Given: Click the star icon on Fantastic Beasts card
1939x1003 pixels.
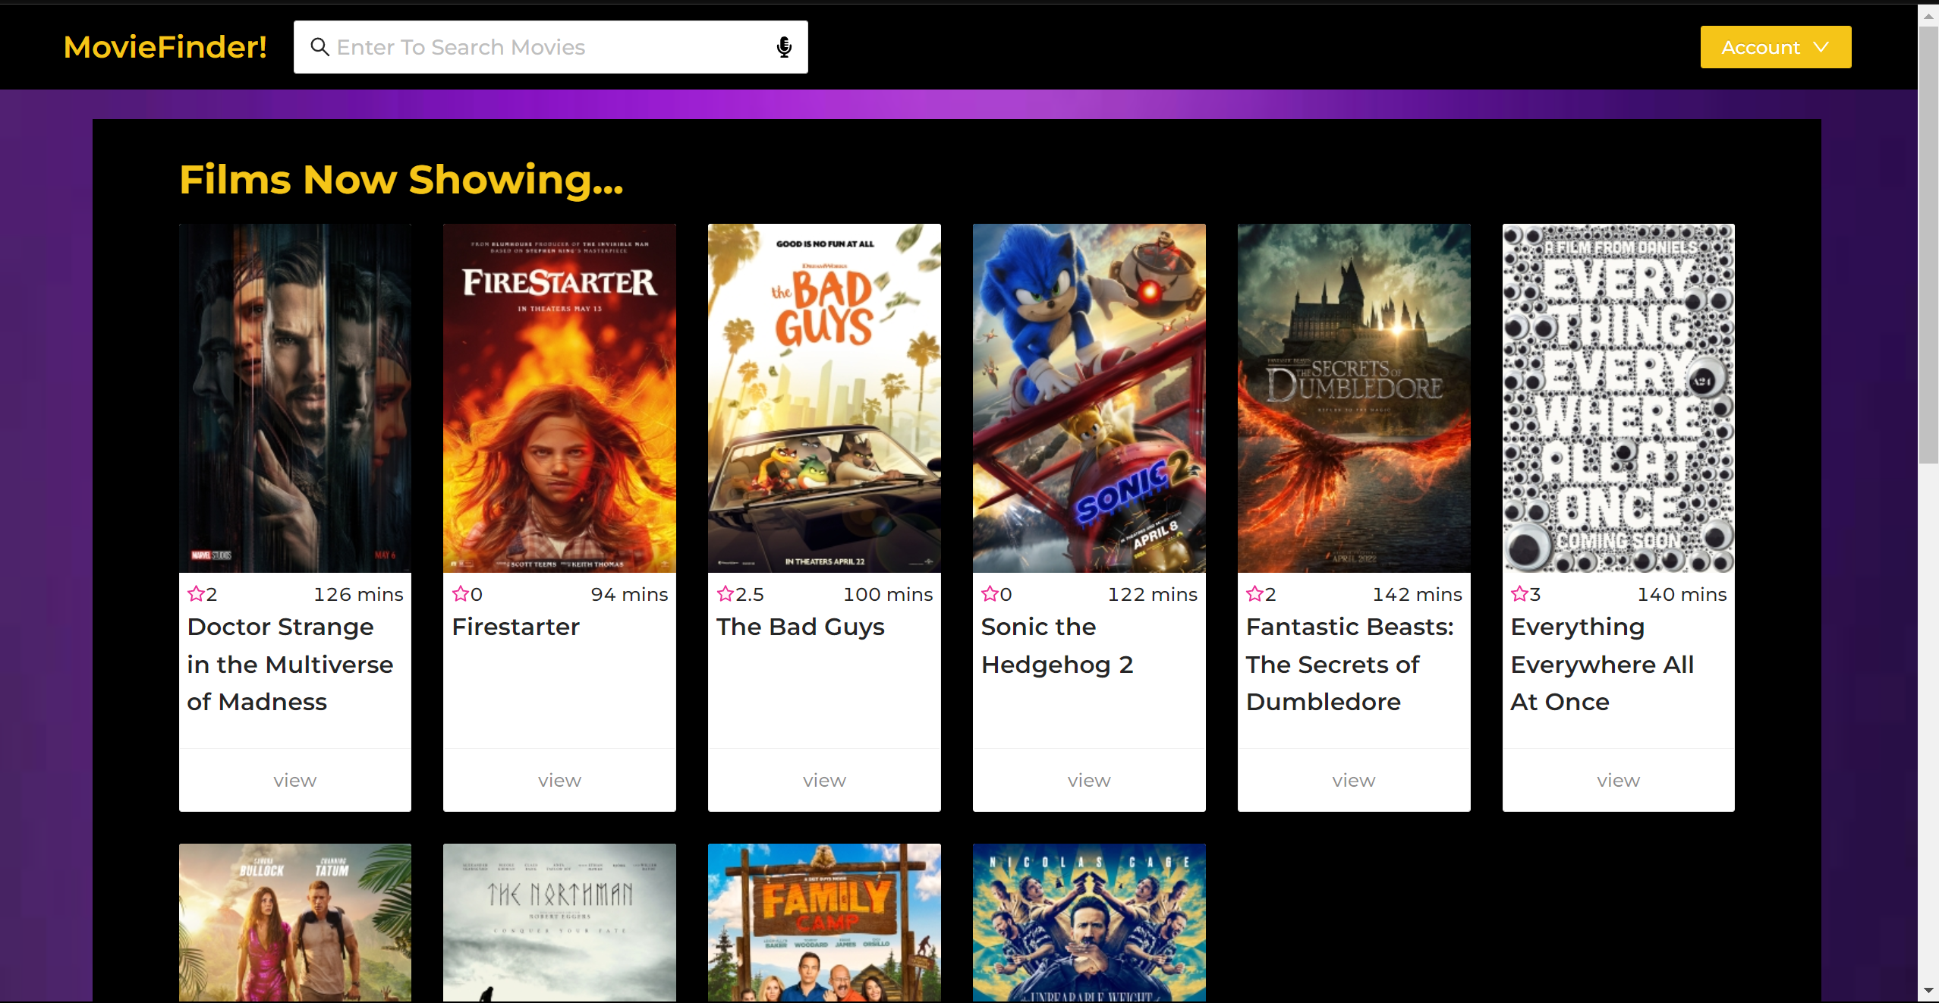Looking at the screenshot, I should point(1254,594).
